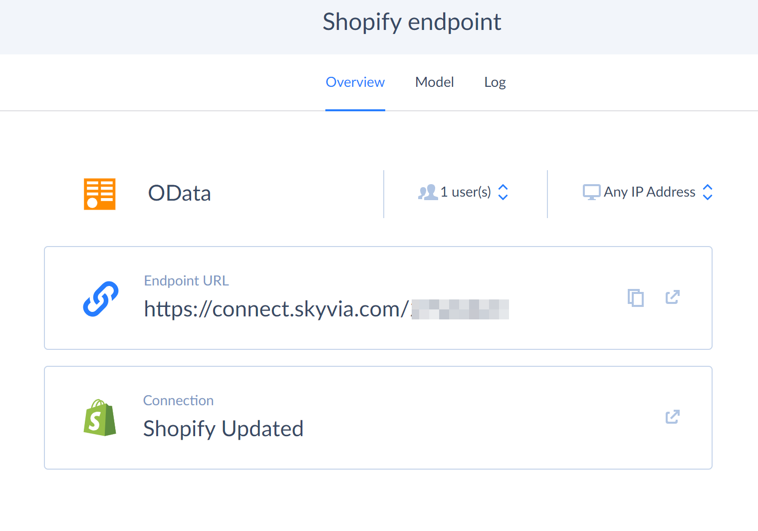The image size is (758, 531).
Task: Click the Connection label
Action: 178,400
